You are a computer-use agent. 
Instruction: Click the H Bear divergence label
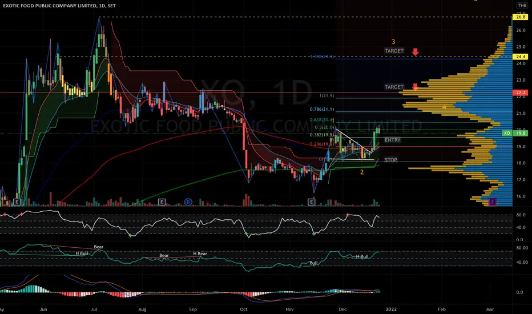(x=200, y=253)
